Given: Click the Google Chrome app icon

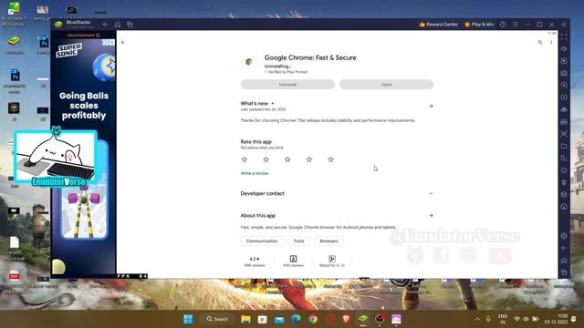Looking at the screenshot, I should [248, 62].
